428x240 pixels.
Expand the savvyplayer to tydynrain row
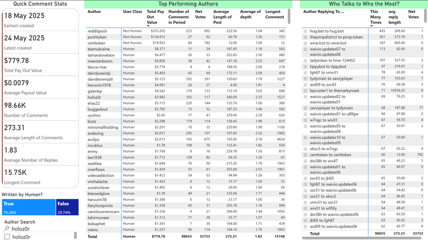(305, 108)
